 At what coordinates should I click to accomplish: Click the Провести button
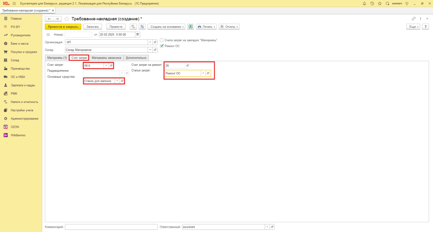(x=116, y=27)
